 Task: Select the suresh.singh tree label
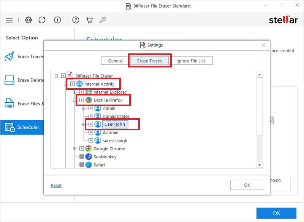coord(115,141)
